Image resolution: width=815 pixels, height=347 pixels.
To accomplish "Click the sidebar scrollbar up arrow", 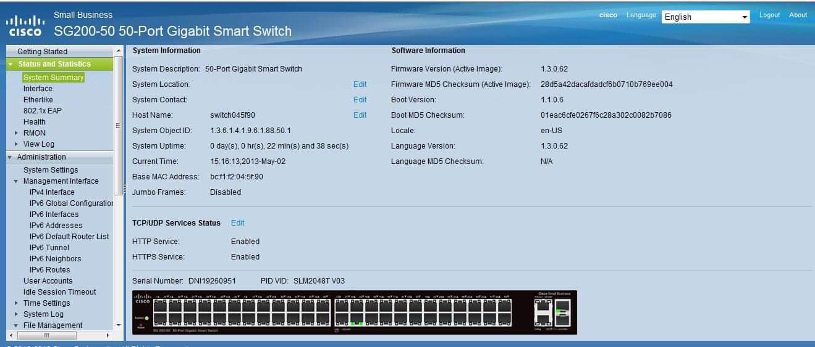I will [x=119, y=51].
